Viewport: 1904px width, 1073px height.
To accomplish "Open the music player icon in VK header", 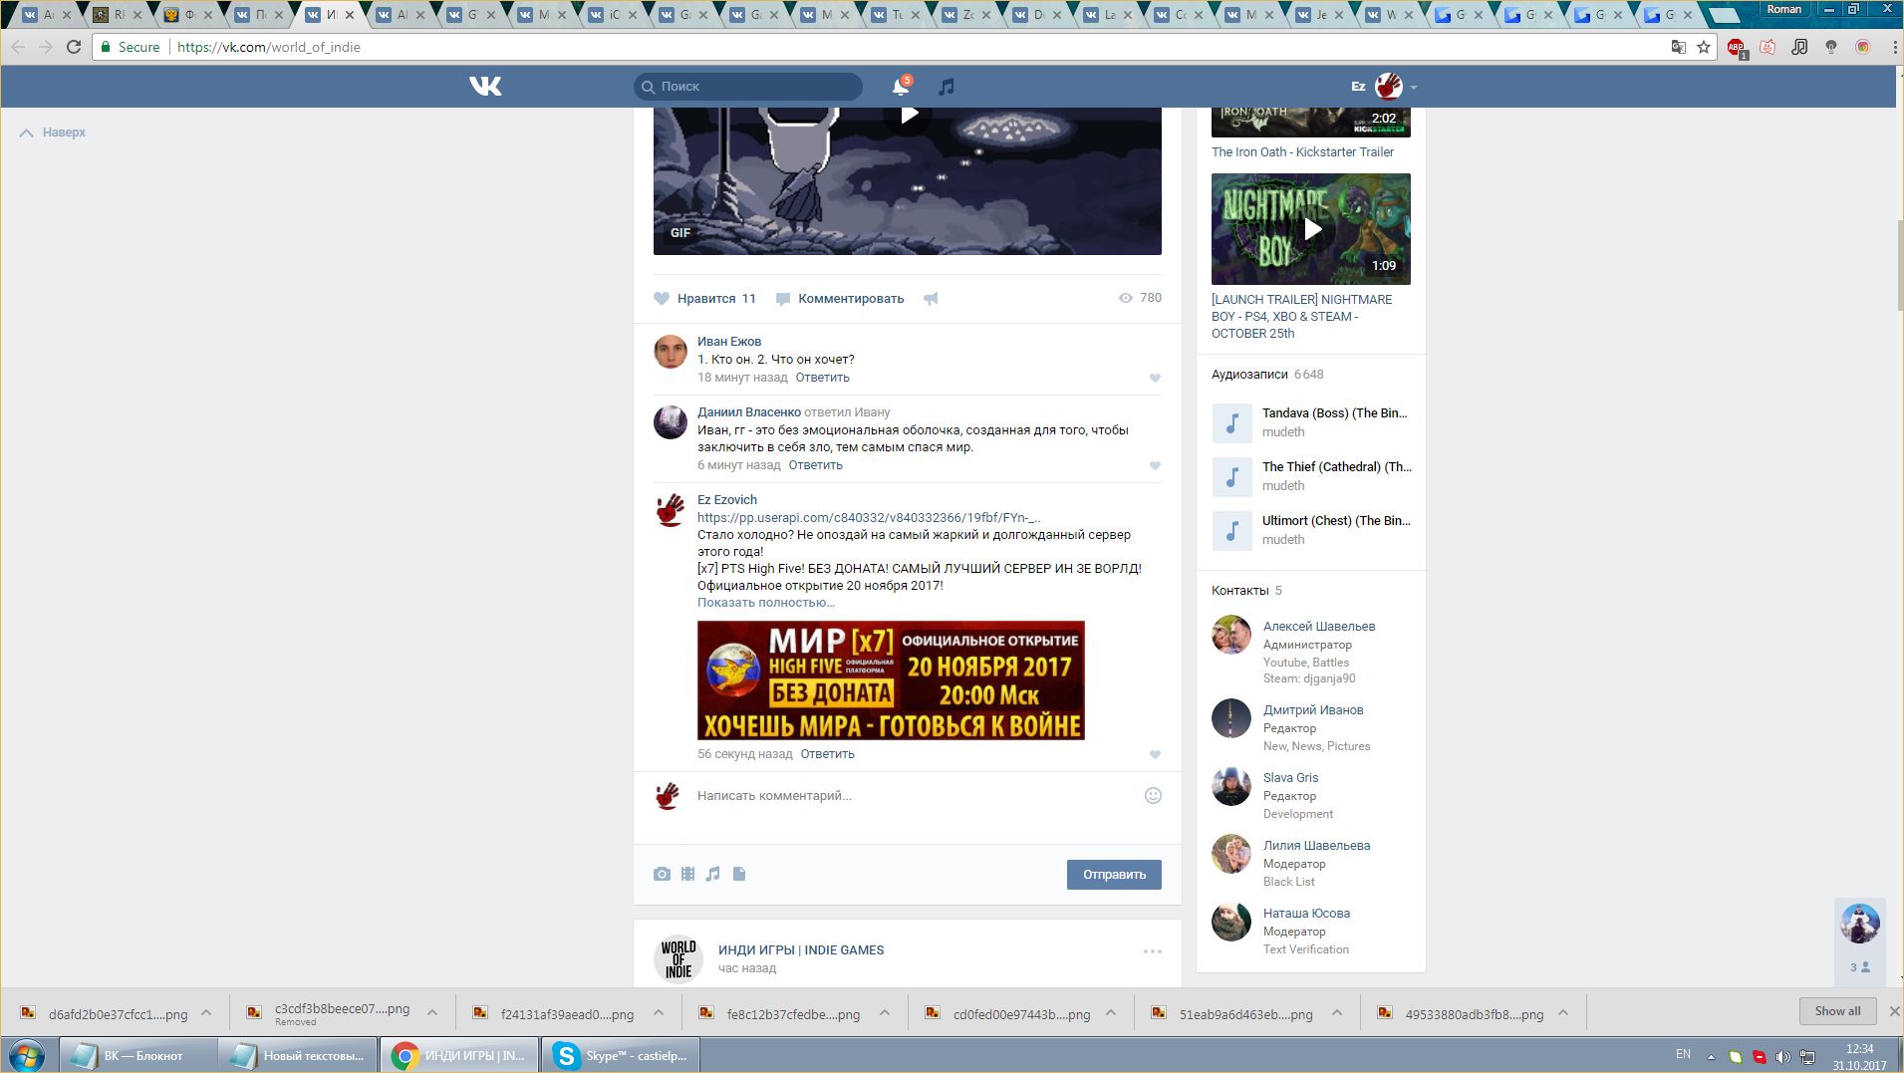I will [x=947, y=87].
